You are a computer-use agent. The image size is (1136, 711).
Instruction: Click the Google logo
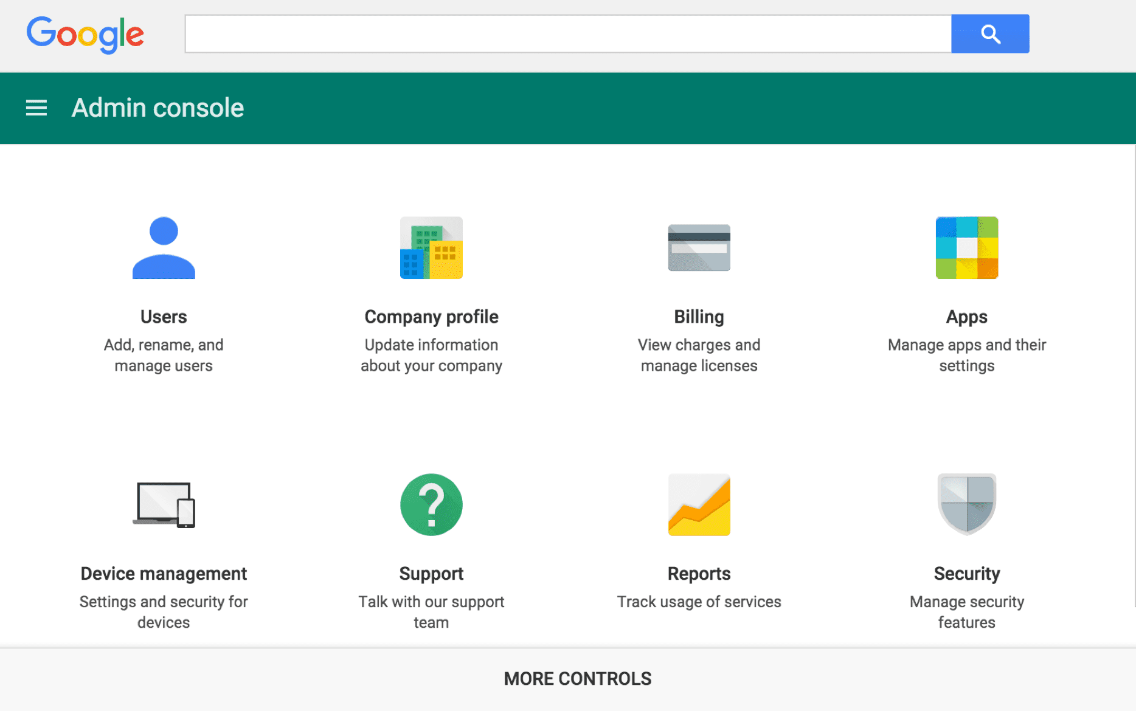(x=85, y=35)
